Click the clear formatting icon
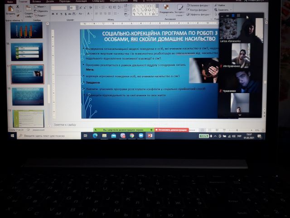The height and width of the screenshot is (218, 290). pyautogui.click(x=91, y=8)
